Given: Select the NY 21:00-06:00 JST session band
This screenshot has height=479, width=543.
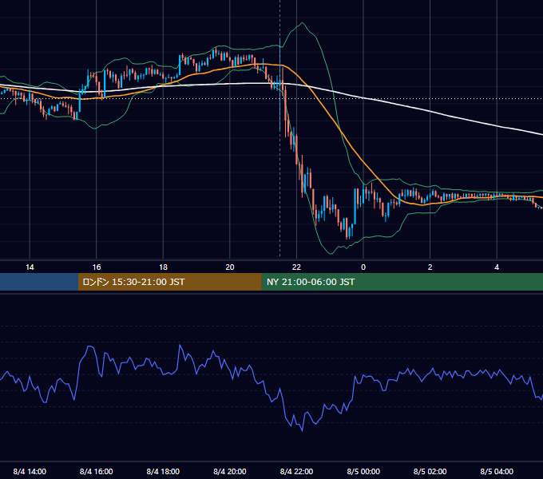Looking at the screenshot, I should pos(402,282).
